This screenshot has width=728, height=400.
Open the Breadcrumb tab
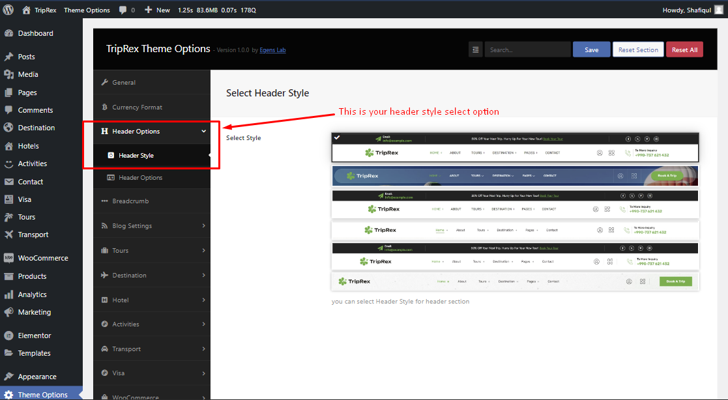pyautogui.click(x=152, y=201)
